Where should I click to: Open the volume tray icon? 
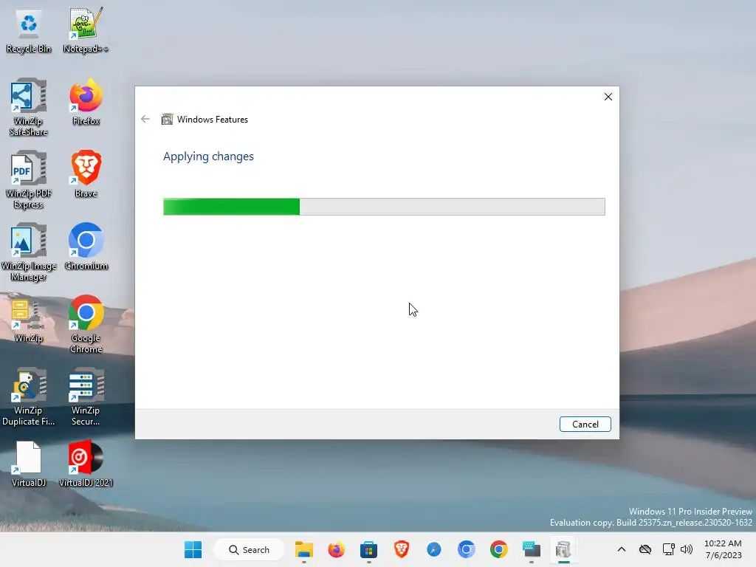point(686,549)
